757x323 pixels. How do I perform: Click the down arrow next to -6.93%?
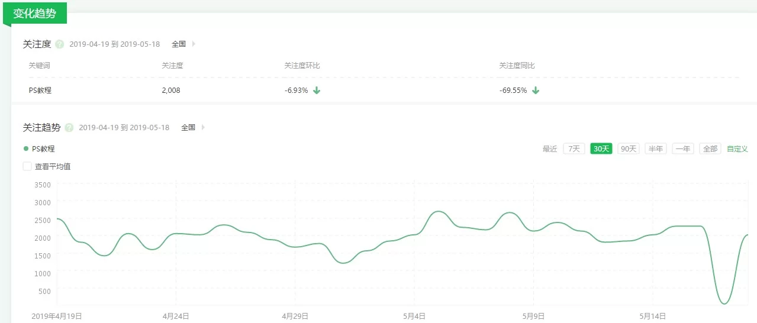317,91
